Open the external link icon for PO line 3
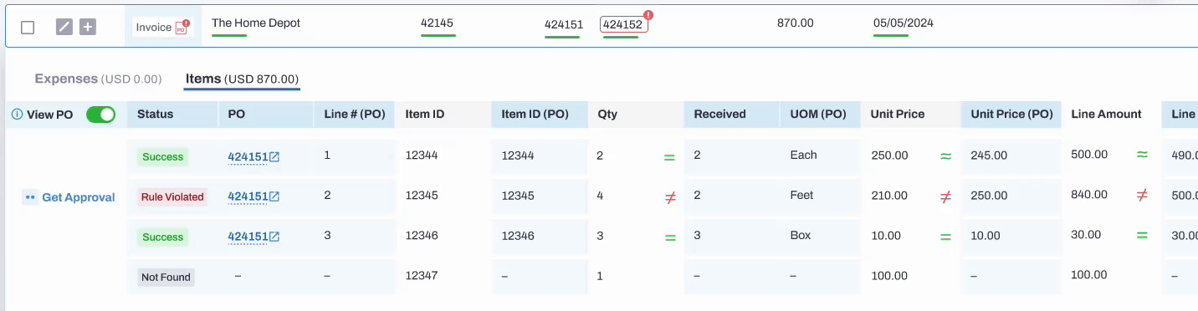Image resolution: width=1198 pixels, height=311 pixels. tap(274, 237)
